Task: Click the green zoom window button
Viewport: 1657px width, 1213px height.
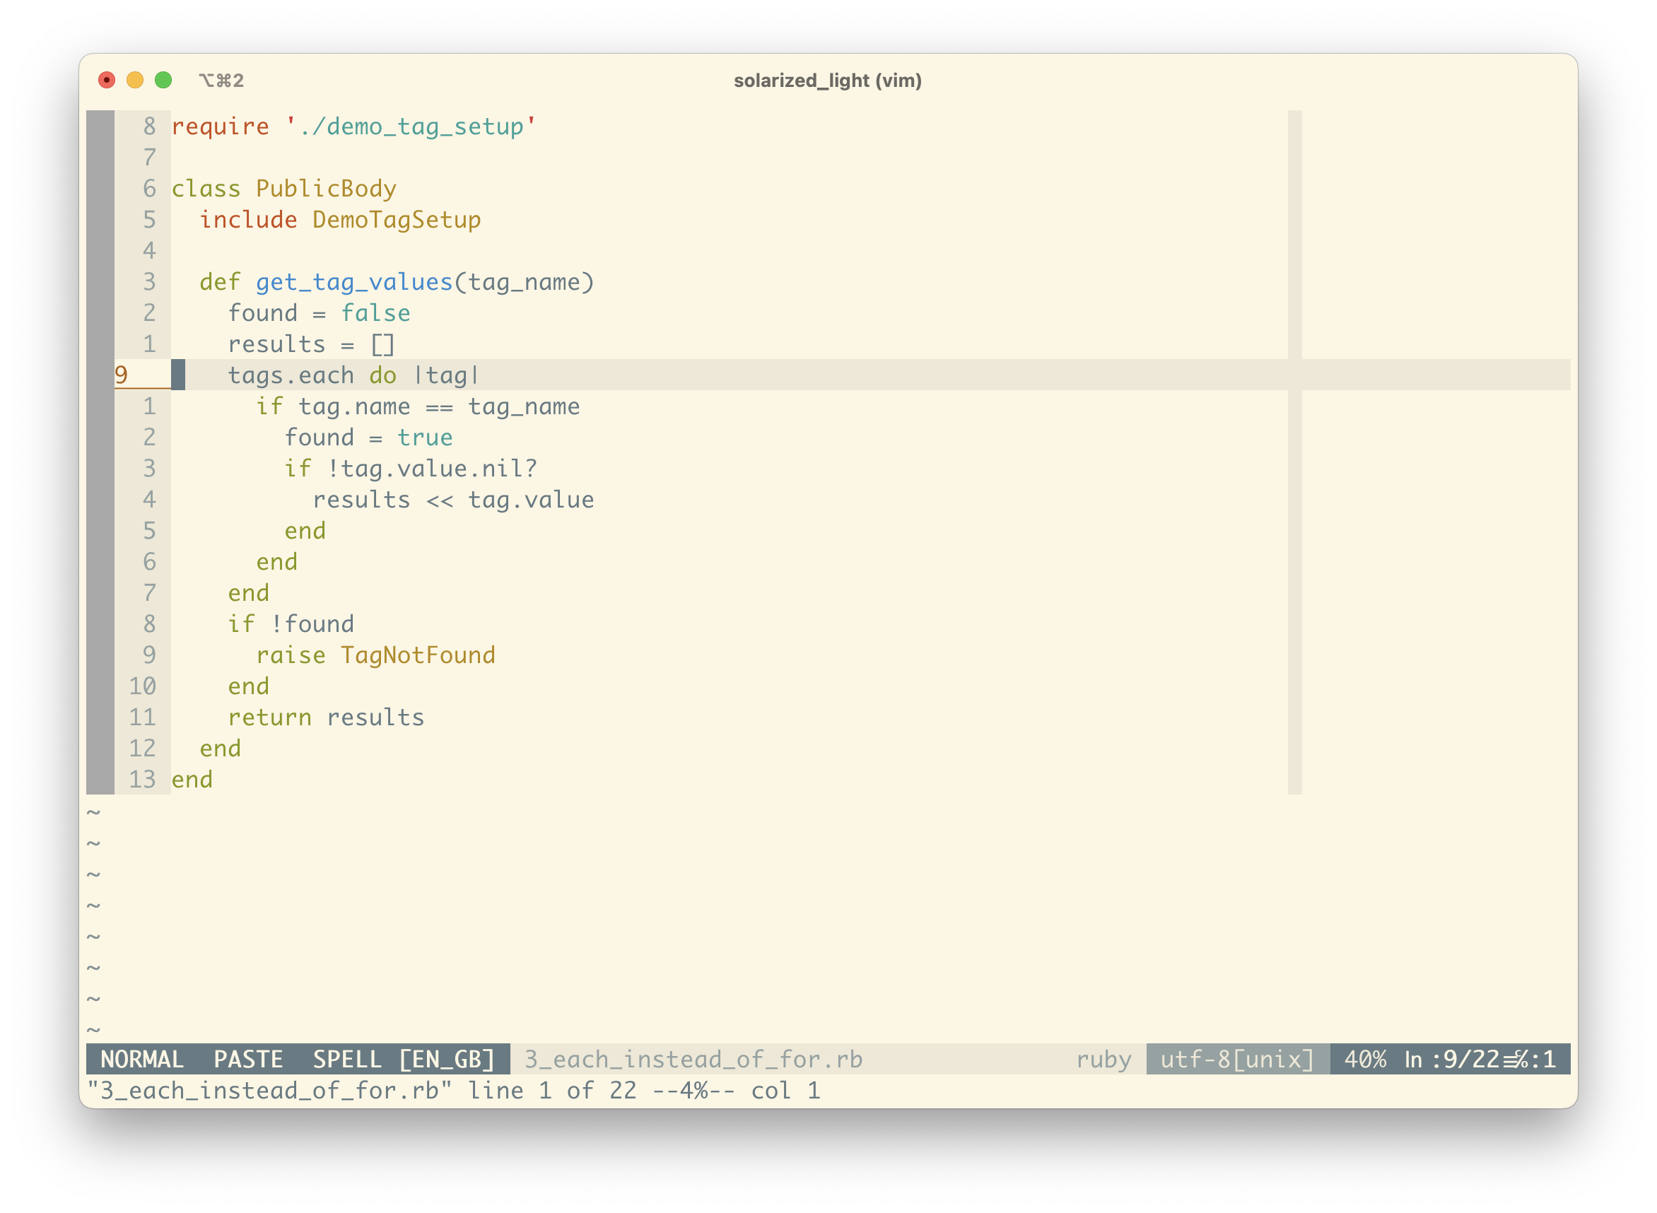Action: tap(164, 80)
